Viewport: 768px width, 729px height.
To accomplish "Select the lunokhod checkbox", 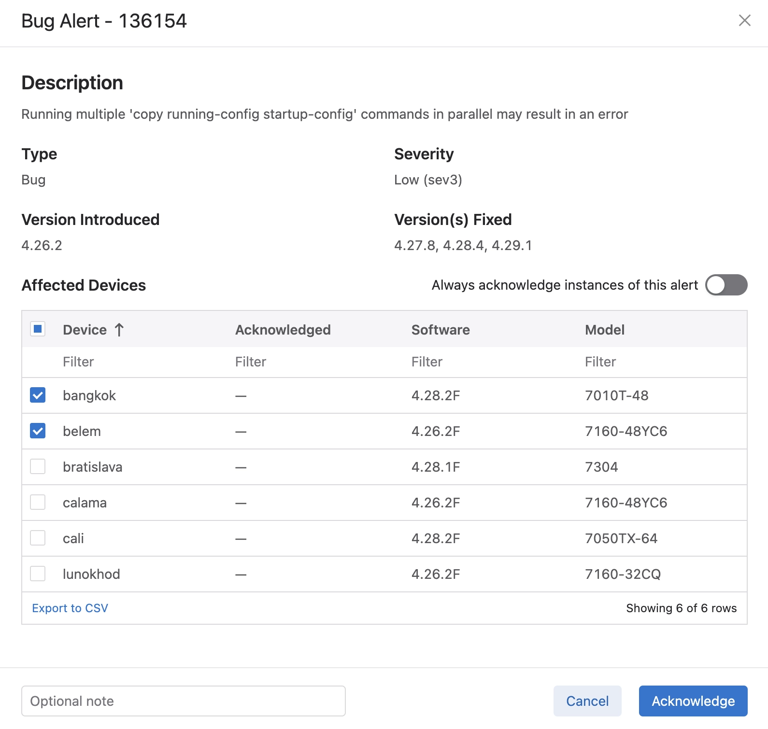I will [38, 574].
